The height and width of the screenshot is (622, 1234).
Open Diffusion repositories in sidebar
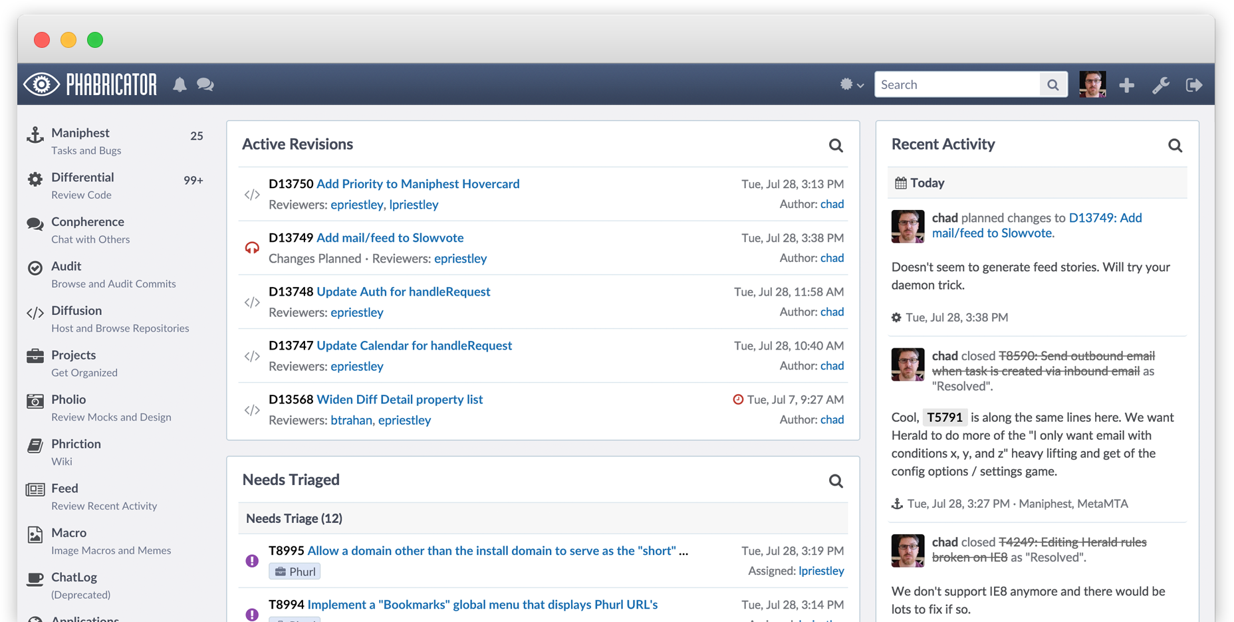click(115, 319)
